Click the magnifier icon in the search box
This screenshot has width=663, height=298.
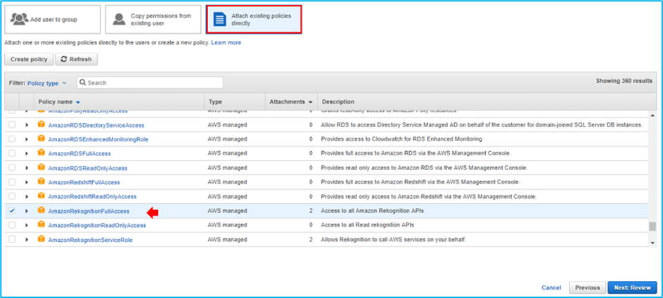click(82, 83)
